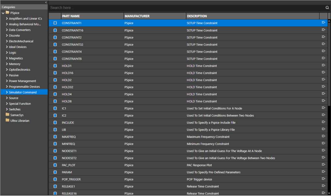Select the CONSTRAINT4 part name

pyautogui.click(x=71, y=52)
